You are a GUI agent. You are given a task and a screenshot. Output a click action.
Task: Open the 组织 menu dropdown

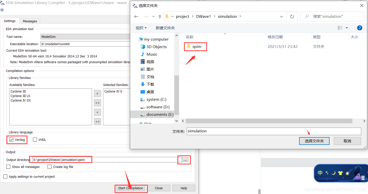[x=141, y=28]
